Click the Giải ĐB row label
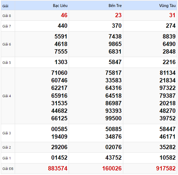178x175 pixels. pyautogui.click(x=8, y=169)
